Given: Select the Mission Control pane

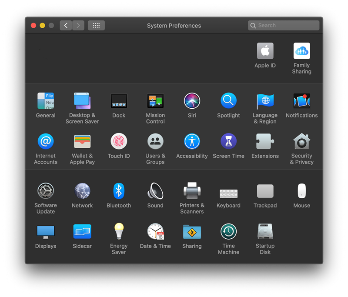Looking at the screenshot, I should pos(155,101).
